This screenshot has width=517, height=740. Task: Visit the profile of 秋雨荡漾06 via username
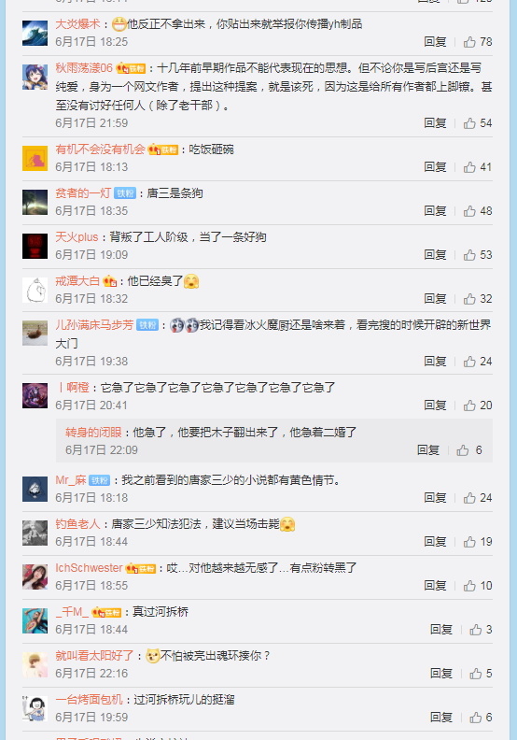pos(84,68)
